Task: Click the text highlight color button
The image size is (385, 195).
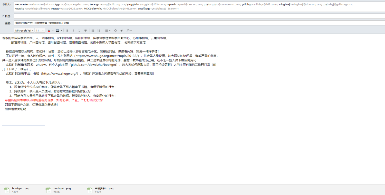Action: point(57,30)
